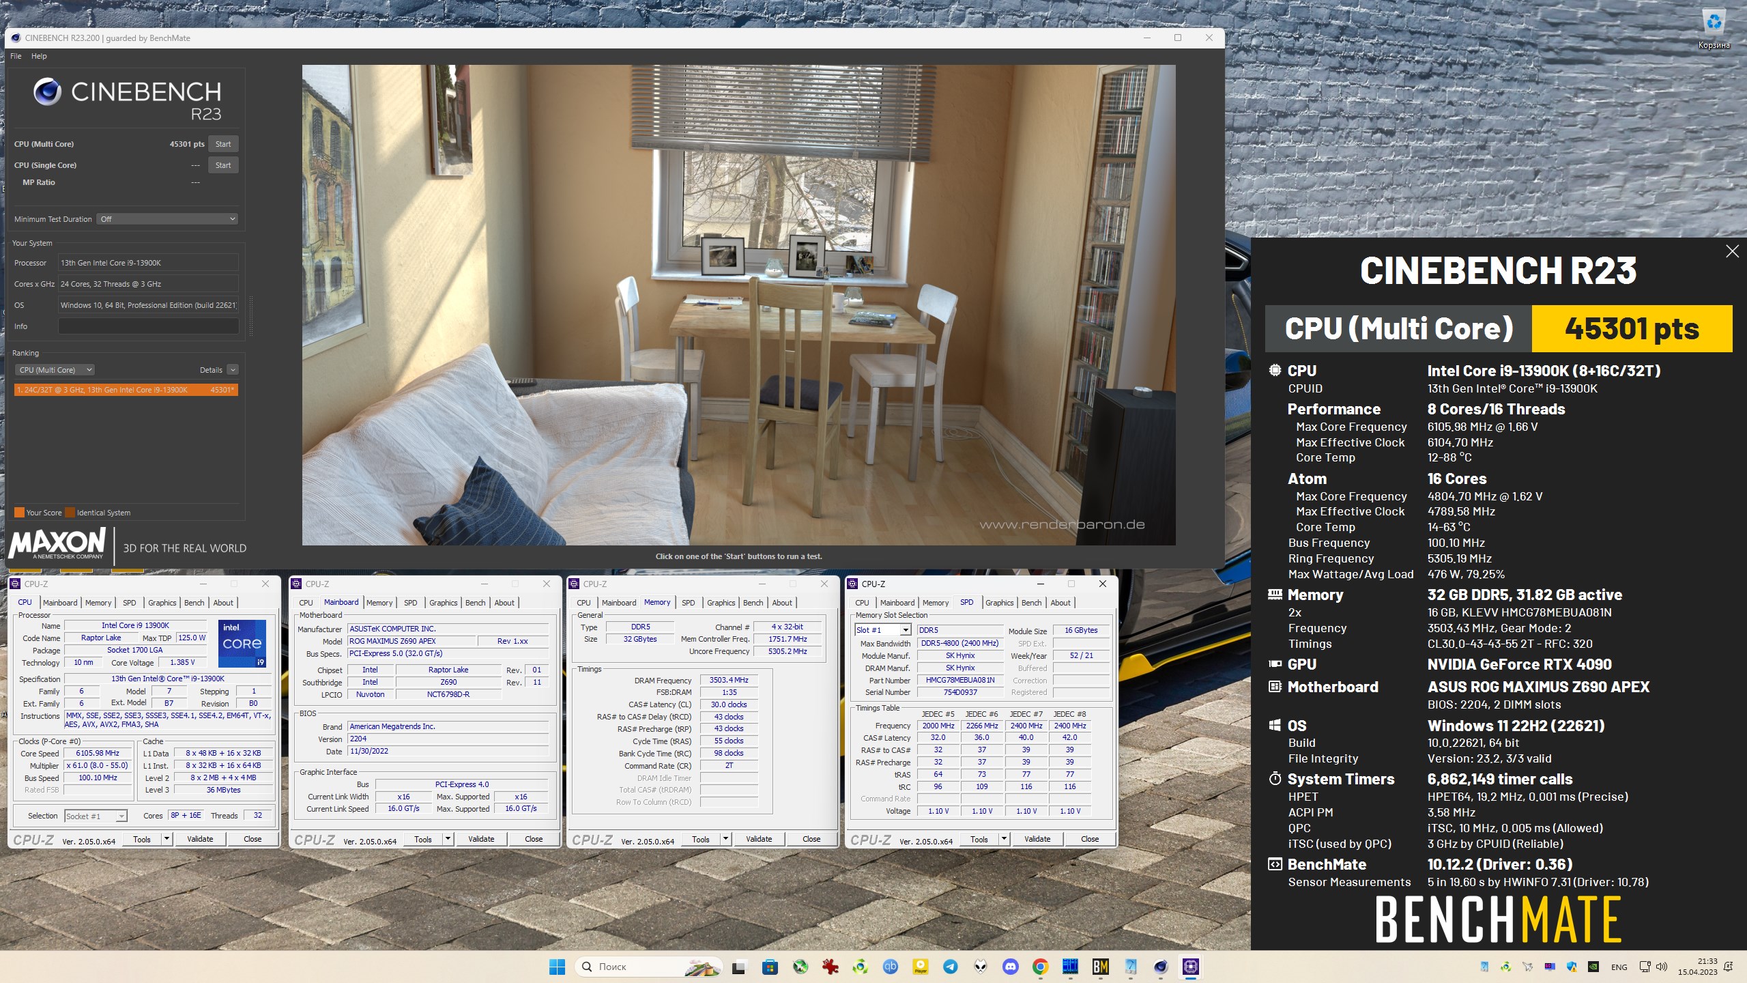Screen dimensions: 1747x983
Task: Open the Recycle Bin desktop icon
Action: (x=1714, y=29)
